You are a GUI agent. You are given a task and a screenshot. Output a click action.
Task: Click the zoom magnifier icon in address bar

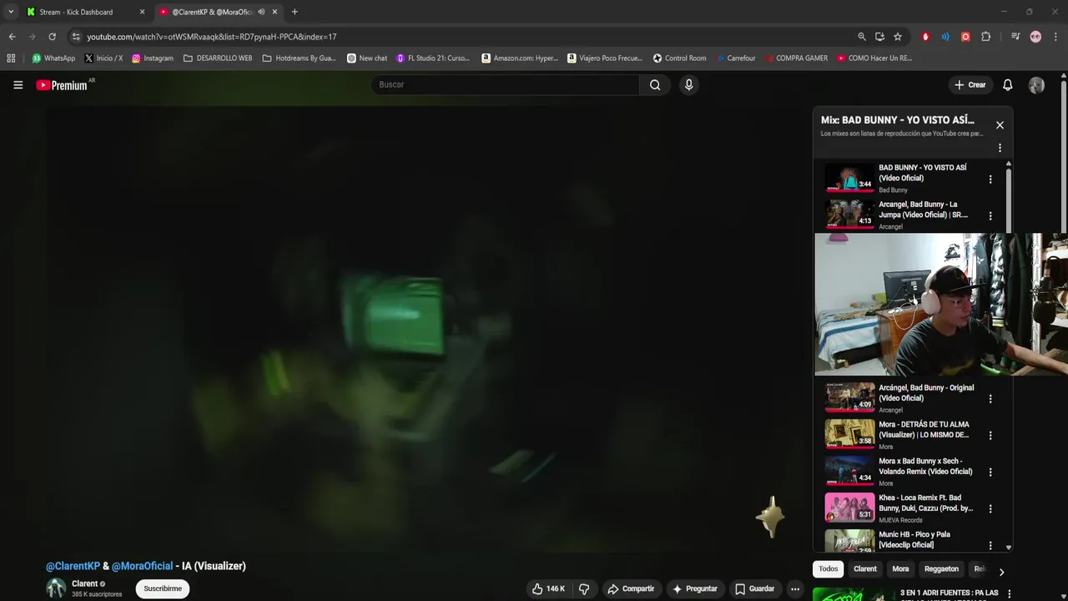(862, 37)
